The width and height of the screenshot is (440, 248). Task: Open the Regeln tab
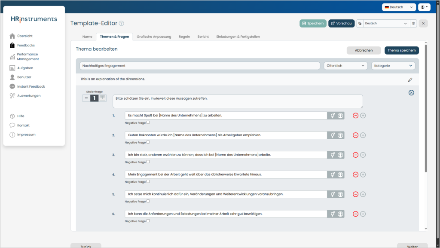click(184, 37)
